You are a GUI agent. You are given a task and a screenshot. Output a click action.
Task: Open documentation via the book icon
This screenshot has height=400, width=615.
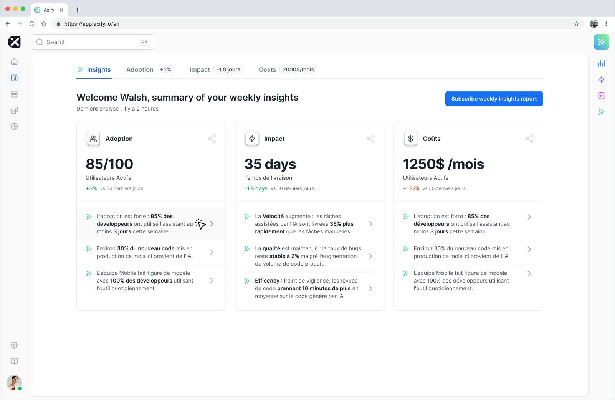pos(14,361)
